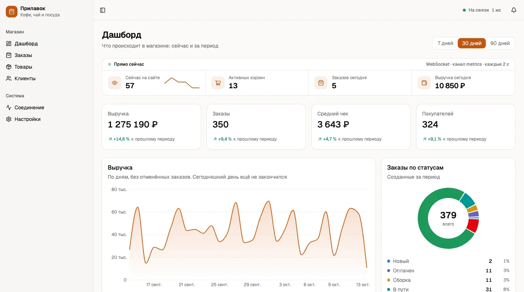Switch period to 90 дней
The height and width of the screenshot is (292, 524).
coord(500,43)
